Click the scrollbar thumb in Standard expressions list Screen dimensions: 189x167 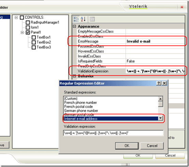(160, 104)
